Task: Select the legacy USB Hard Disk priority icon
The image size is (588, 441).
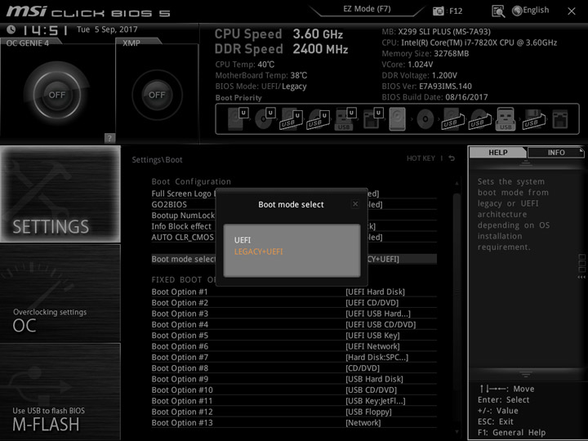Action: pyautogui.click(x=452, y=119)
